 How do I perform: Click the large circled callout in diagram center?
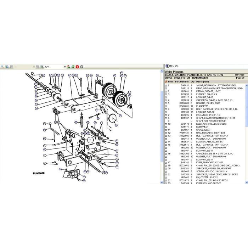90,140
